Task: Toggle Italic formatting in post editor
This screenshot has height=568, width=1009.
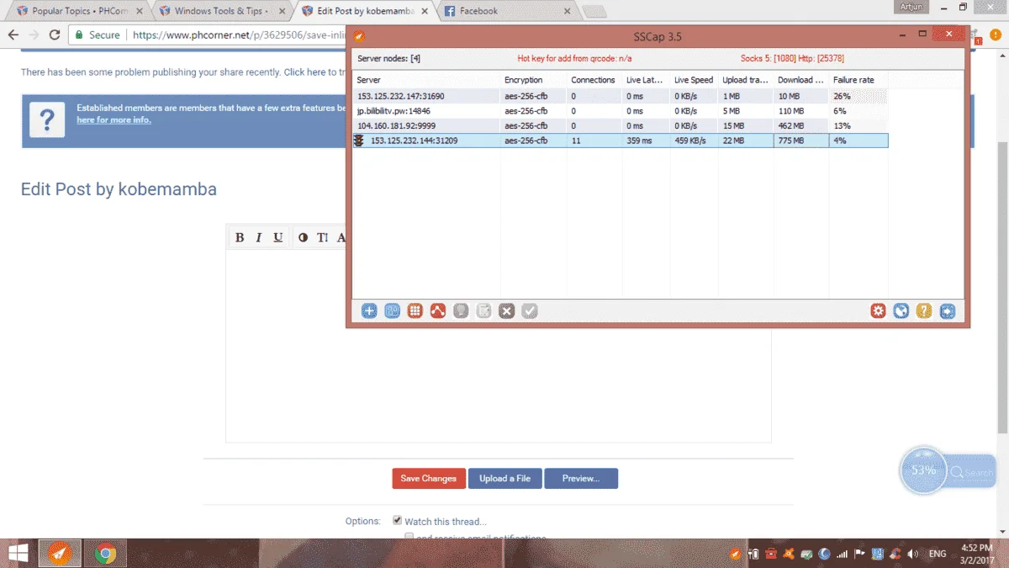Action: pos(259,237)
